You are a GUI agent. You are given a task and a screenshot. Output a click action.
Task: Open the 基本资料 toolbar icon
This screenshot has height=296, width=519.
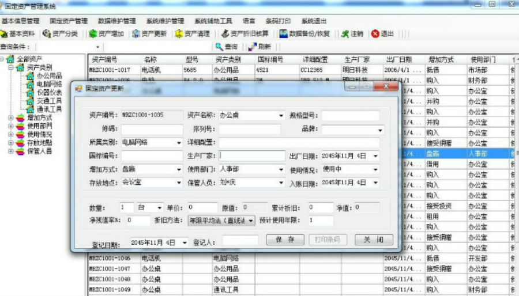[4, 34]
